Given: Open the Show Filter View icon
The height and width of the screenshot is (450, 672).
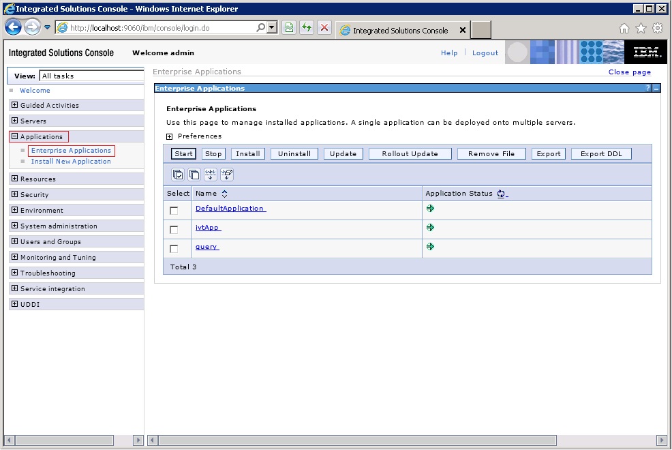Looking at the screenshot, I should pyautogui.click(x=211, y=175).
